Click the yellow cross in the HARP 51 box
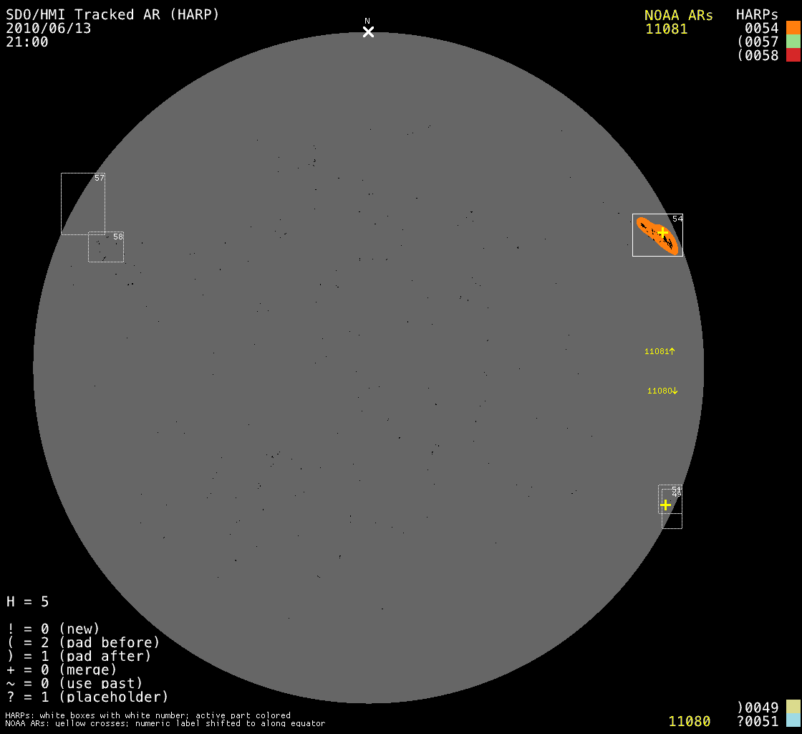The image size is (802, 734). point(665,505)
